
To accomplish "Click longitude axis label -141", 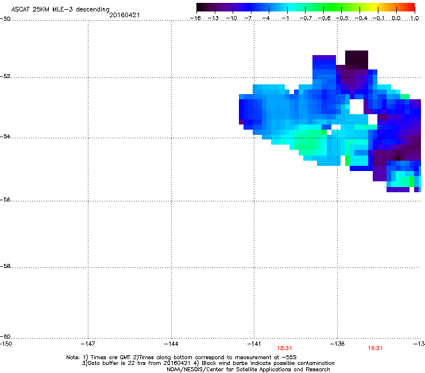I will [x=254, y=344].
